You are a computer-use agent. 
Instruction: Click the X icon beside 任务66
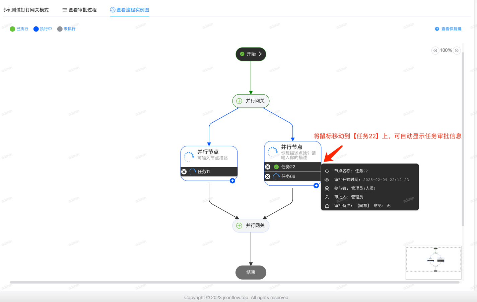(x=268, y=176)
